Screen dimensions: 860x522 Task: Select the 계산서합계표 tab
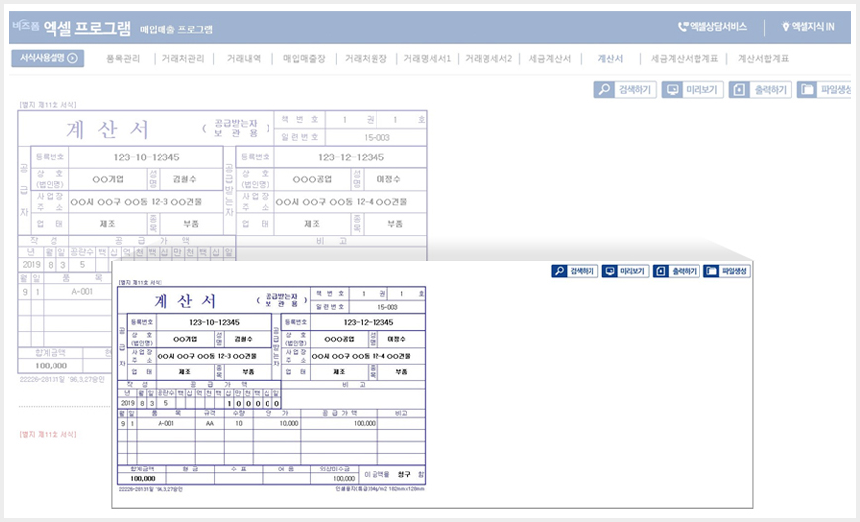[763, 58]
